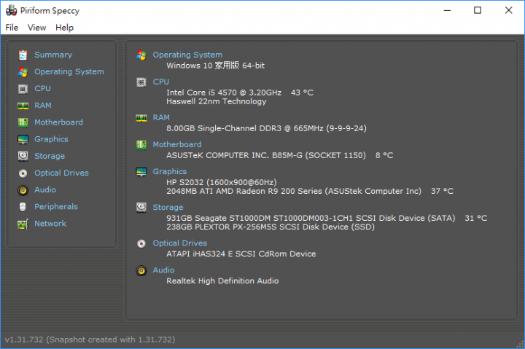Click the CPU temperature '43 °C'
The width and height of the screenshot is (525, 349).
tap(302, 93)
